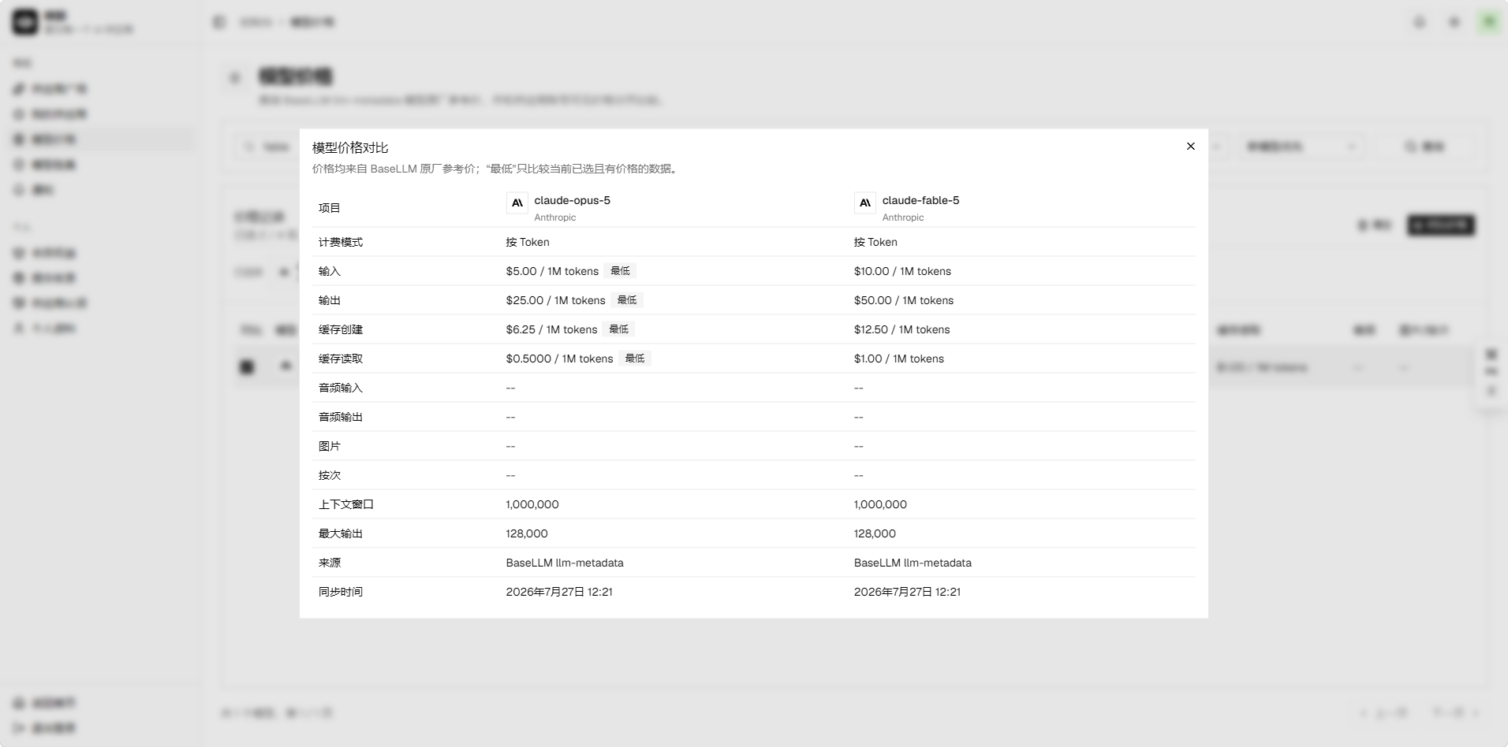Click the $50.00 / 1M tokens output price
Image resolution: width=1508 pixels, height=747 pixels.
(904, 300)
